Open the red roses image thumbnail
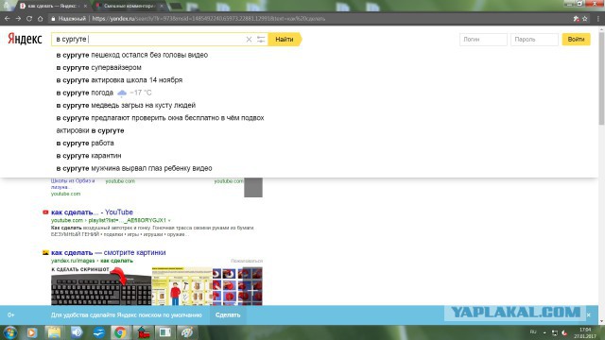The width and height of the screenshot is (605, 340). 237,286
